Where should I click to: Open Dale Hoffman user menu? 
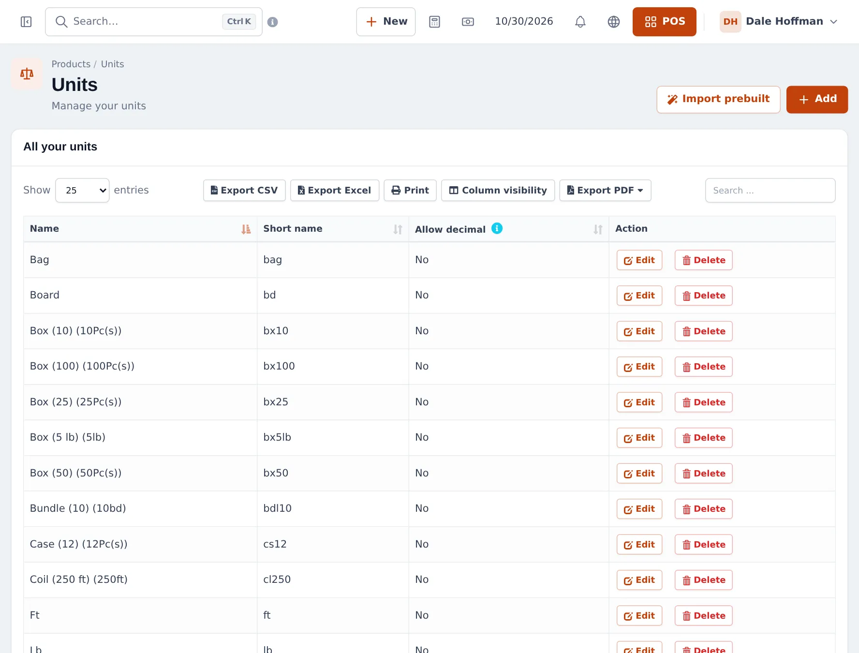click(x=779, y=22)
